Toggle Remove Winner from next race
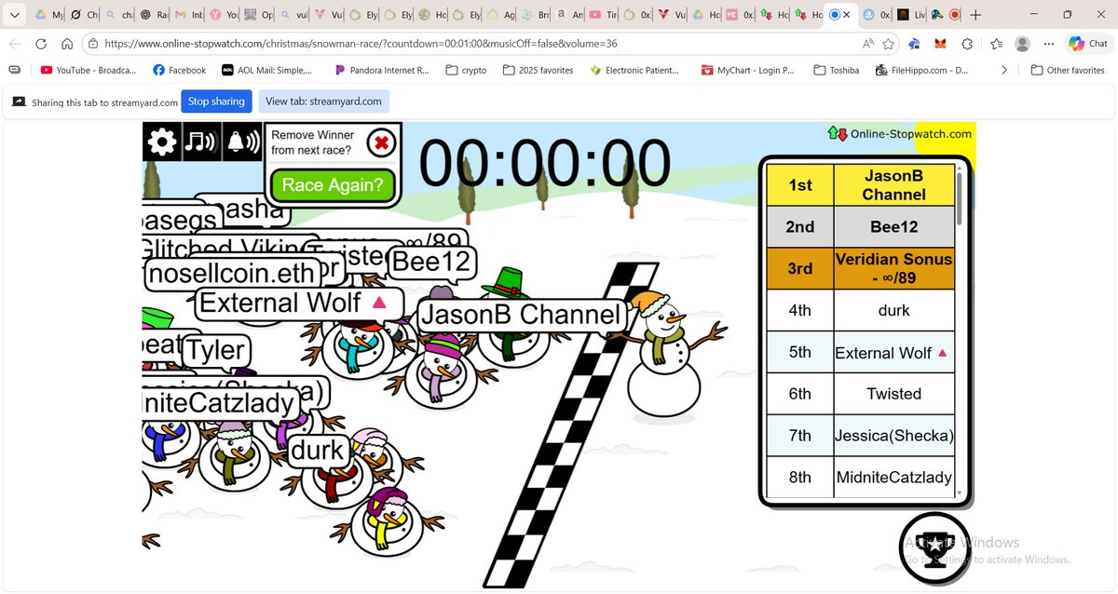This screenshot has height=594, width=1118. point(381,143)
